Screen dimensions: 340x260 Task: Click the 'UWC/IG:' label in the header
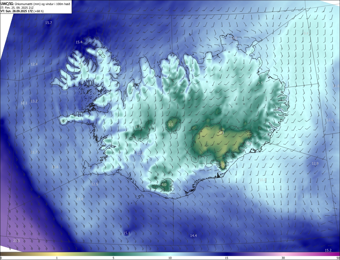pos(7,3)
